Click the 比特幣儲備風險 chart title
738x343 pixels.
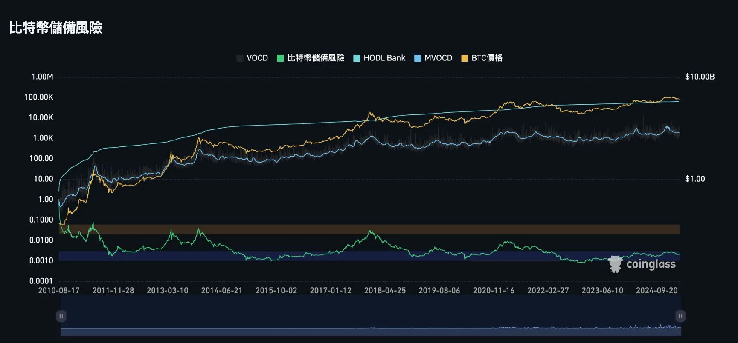click(56, 28)
